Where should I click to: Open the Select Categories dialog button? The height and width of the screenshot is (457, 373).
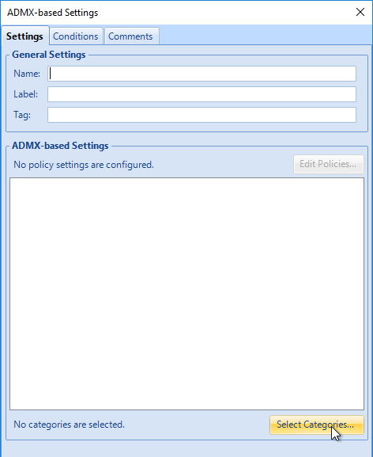click(317, 425)
